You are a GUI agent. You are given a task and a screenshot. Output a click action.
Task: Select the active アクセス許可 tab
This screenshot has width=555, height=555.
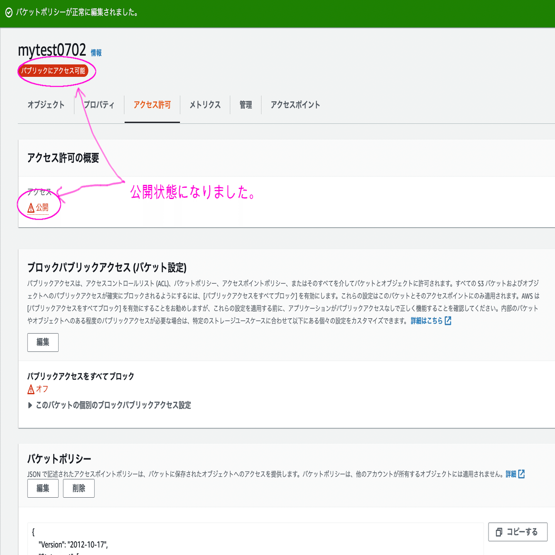[x=152, y=105]
